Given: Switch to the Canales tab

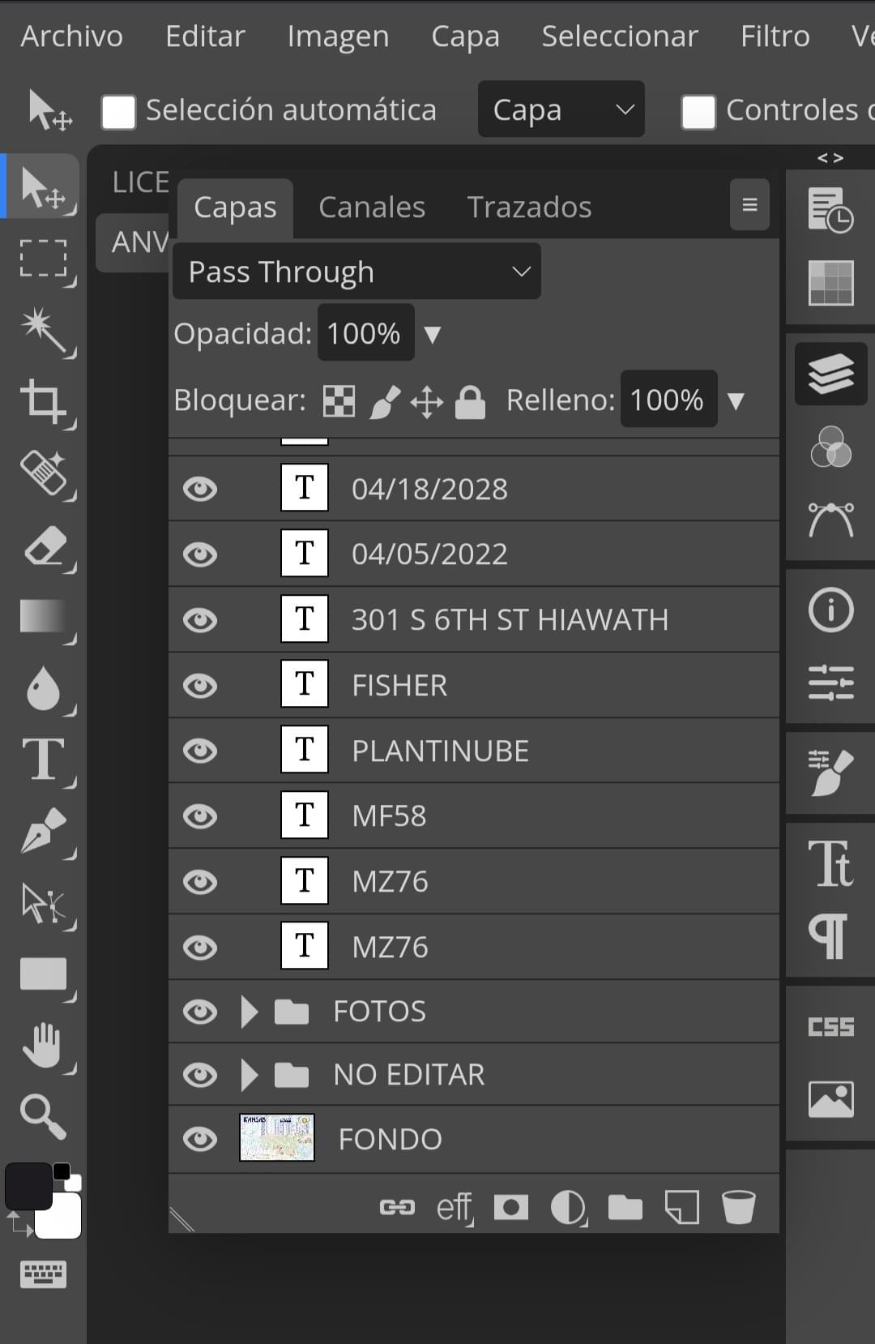Looking at the screenshot, I should [372, 208].
